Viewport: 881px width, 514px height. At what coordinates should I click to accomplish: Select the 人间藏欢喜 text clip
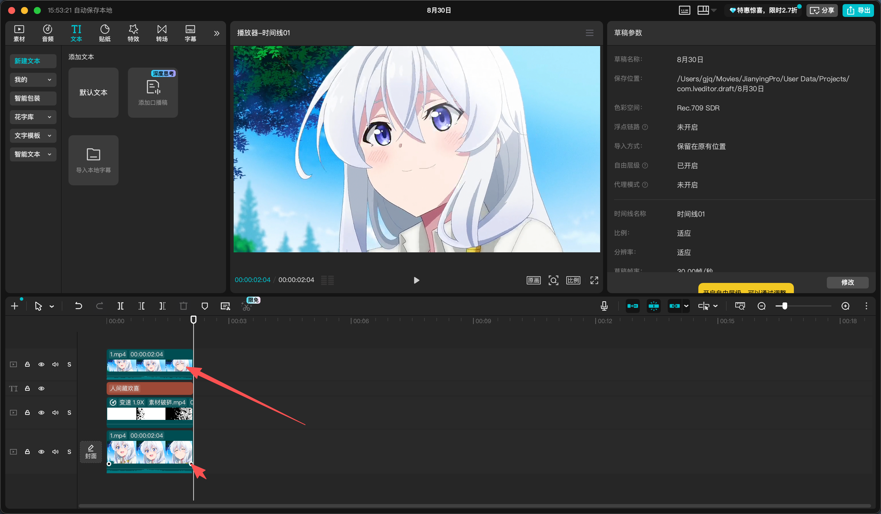click(150, 388)
